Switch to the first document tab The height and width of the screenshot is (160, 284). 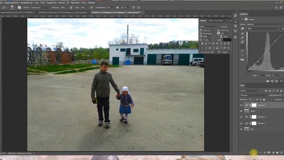tap(17, 12)
